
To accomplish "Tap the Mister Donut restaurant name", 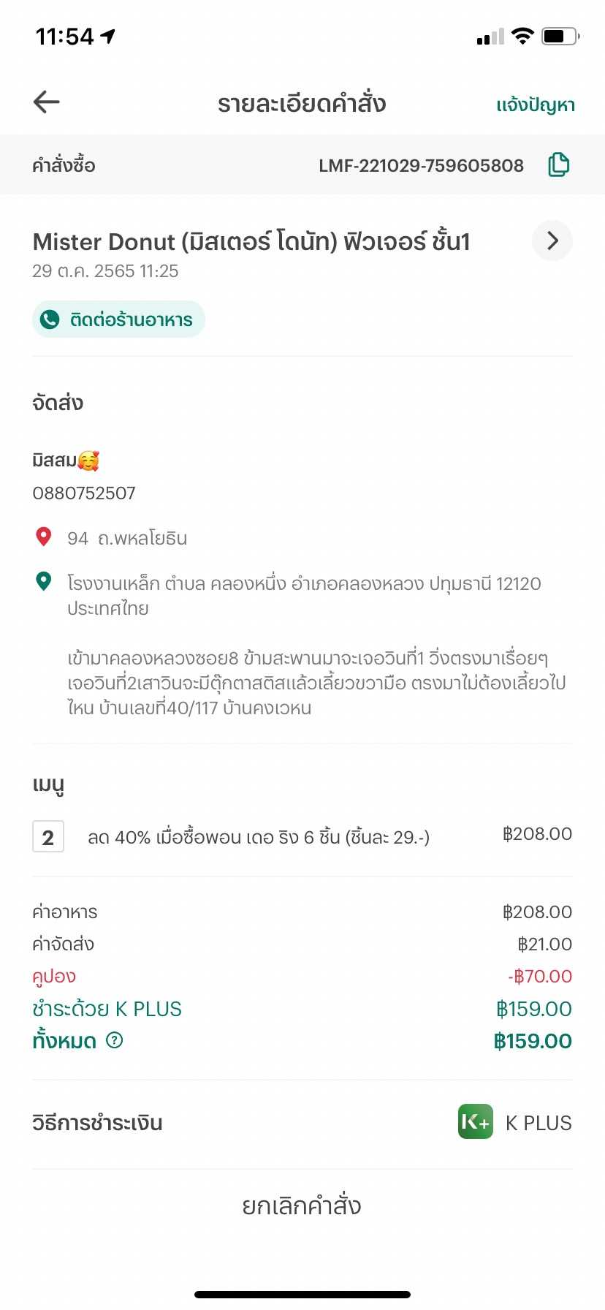I will (251, 242).
